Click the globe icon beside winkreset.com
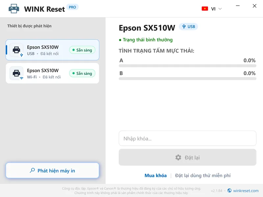Image resolution: width=263 pixels, height=197 pixels. click(x=229, y=191)
